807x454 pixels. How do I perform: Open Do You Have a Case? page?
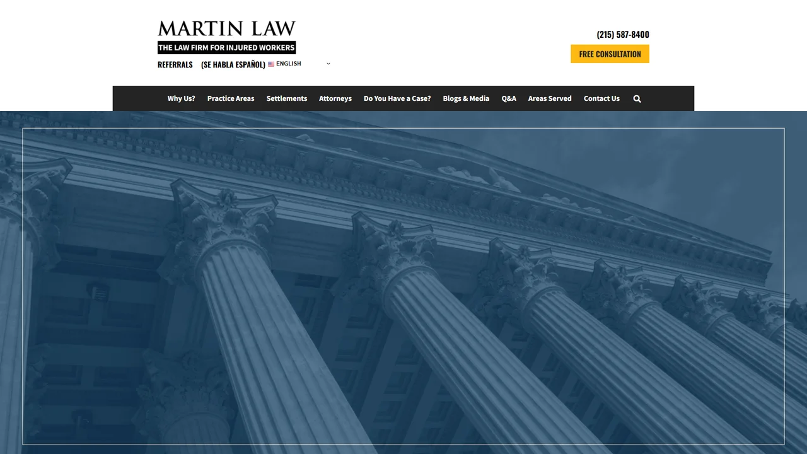click(x=397, y=98)
